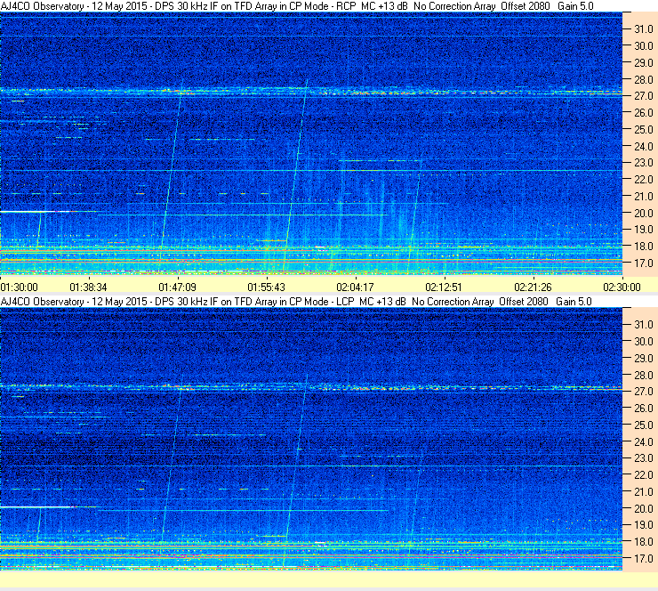Image resolution: width=658 pixels, height=591 pixels.
Task: Click 17.0 on the LCP frequency axis
Action: click(x=643, y=559)
